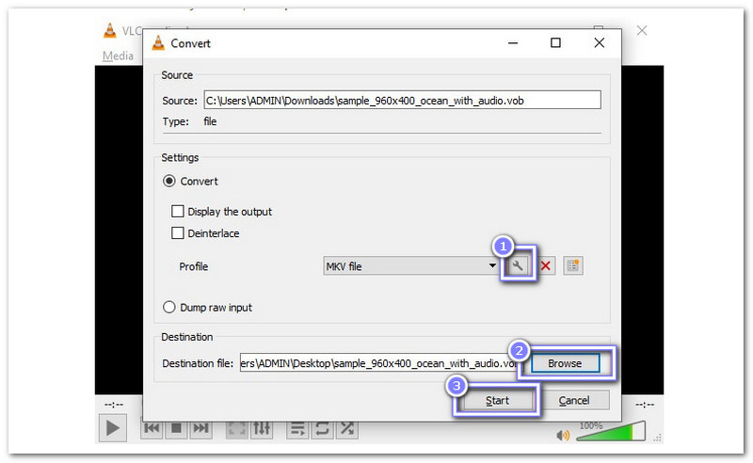The width and height of the screenshot is (753, 463).
Task: Toggle fullscreen video mode
Action: (237, 428)
